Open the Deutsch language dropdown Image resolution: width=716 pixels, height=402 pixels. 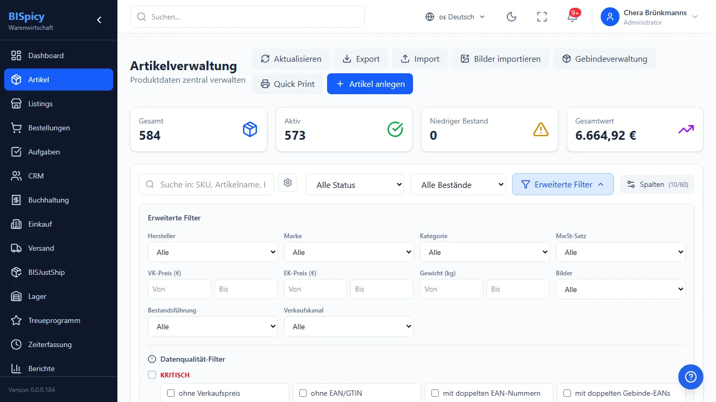(455, 17)
